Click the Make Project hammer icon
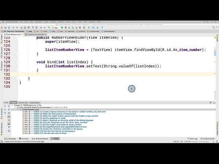The width and height of the screenshot is (219, 164). pos(49,28)
